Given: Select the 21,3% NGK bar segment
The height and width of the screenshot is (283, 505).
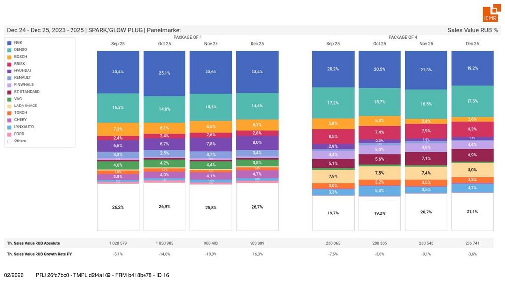Looking at the screenshot, I should (x=426, y=70).
